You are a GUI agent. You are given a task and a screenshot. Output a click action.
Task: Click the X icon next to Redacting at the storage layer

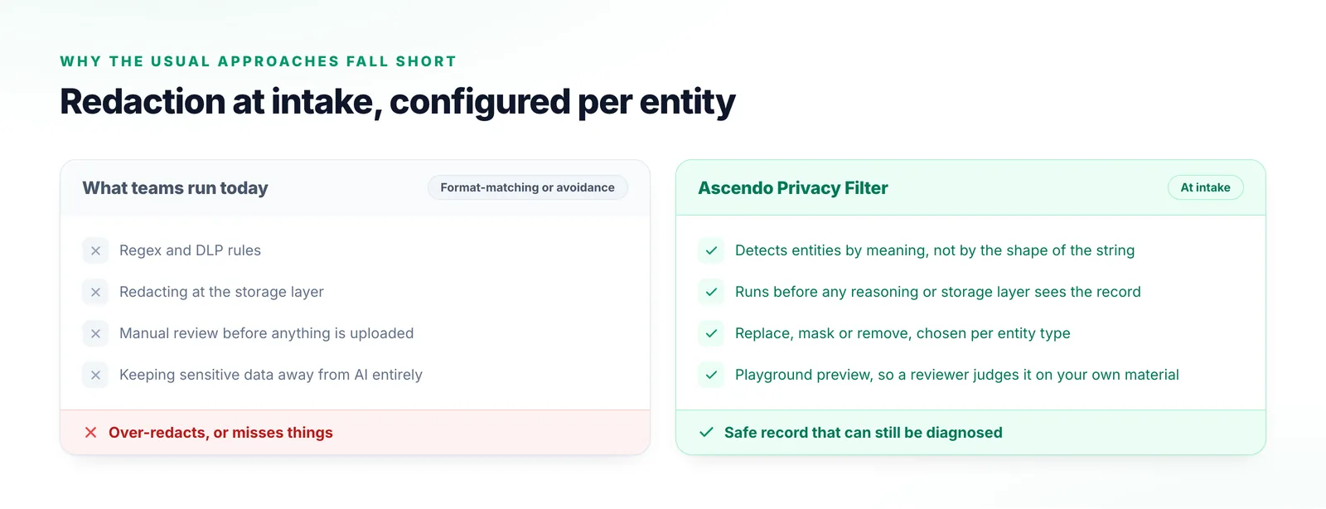point(95,292)
